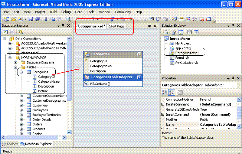Screen dimensions: 242x154
Task: Click the New Project toolbar icon
Action: coord(7,19)
